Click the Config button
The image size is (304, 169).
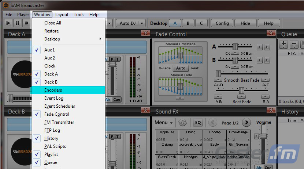click(222, 23)
